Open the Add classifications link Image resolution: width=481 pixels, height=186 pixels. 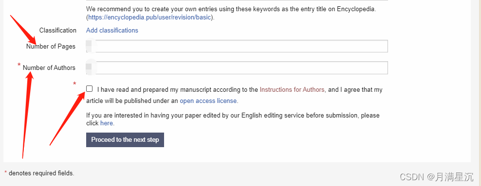112,30
